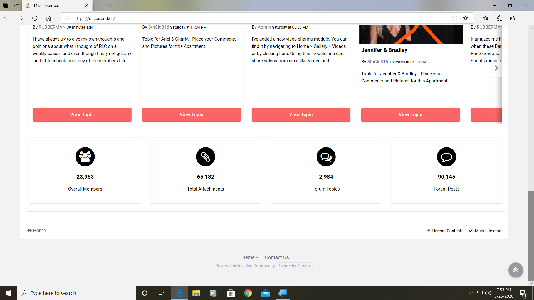Screen dimensions: 534x300
Task: Click the Total Attachments paperclip icon
Action: [x=206, y=157]
